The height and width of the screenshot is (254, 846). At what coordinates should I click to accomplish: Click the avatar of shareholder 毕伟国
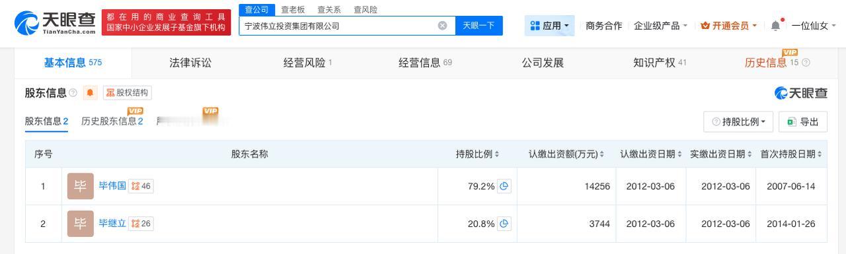click(x=81, y=186)
